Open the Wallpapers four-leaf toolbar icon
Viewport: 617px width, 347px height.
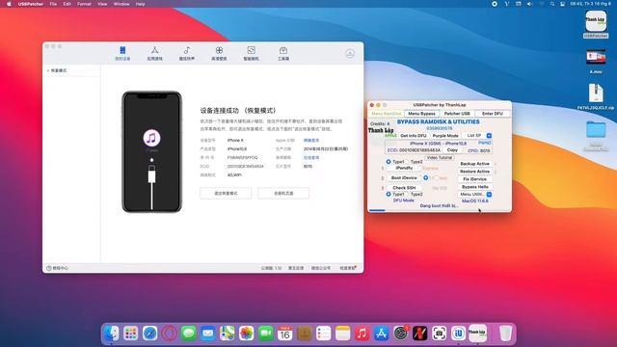pyautogui.click(x=219, y=53)
